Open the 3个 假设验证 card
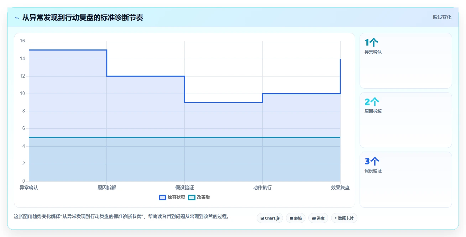This screenshot has height=237, width=466. point(406,179)
